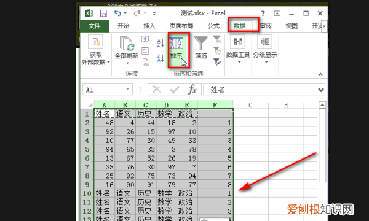The width and height of the screenshot is (369, 221).
Task: Click the Select All corner triangle
Action: [x=90, y=105]
